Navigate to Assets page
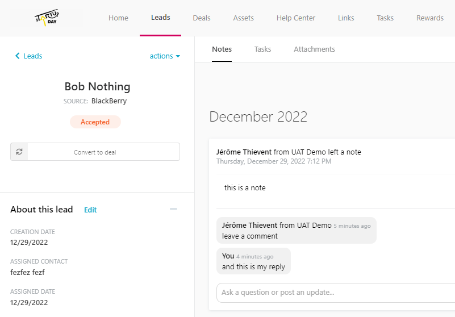455x317 pixels. [x=244, y=18]
